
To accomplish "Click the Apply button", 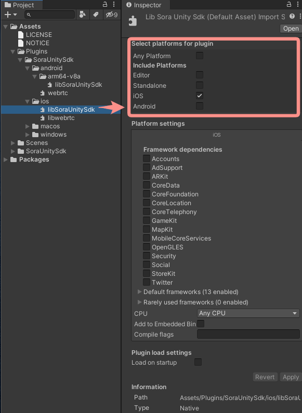I will (x=291, y=377).
